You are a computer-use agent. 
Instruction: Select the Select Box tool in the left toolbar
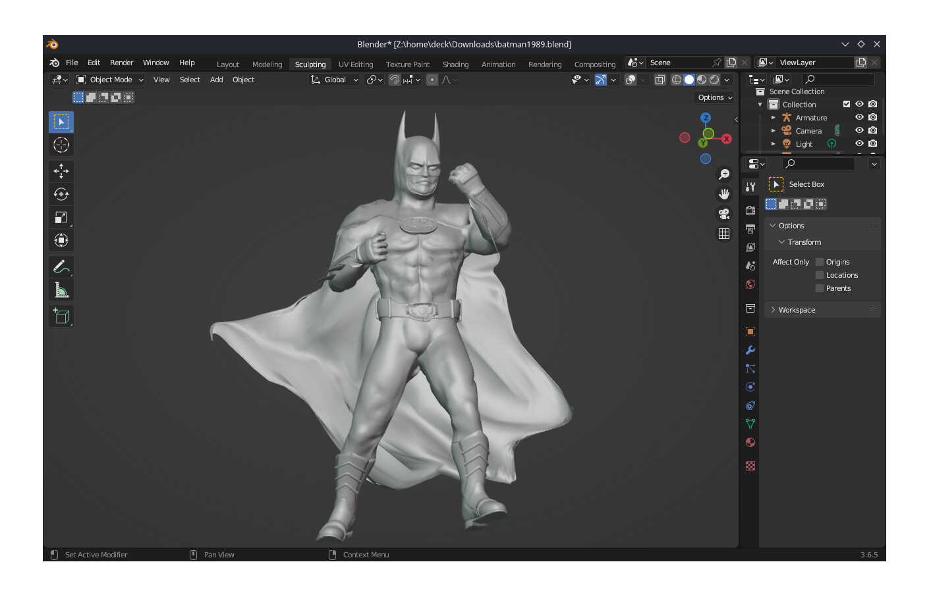click(x=61, y=122)
